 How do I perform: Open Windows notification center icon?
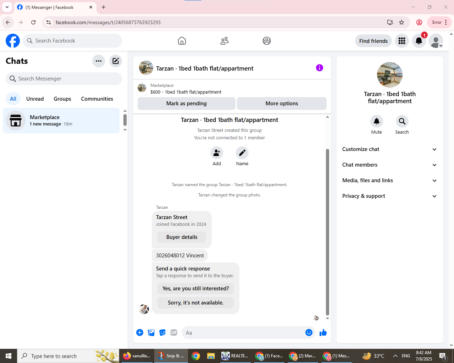[x=443, y=356]
